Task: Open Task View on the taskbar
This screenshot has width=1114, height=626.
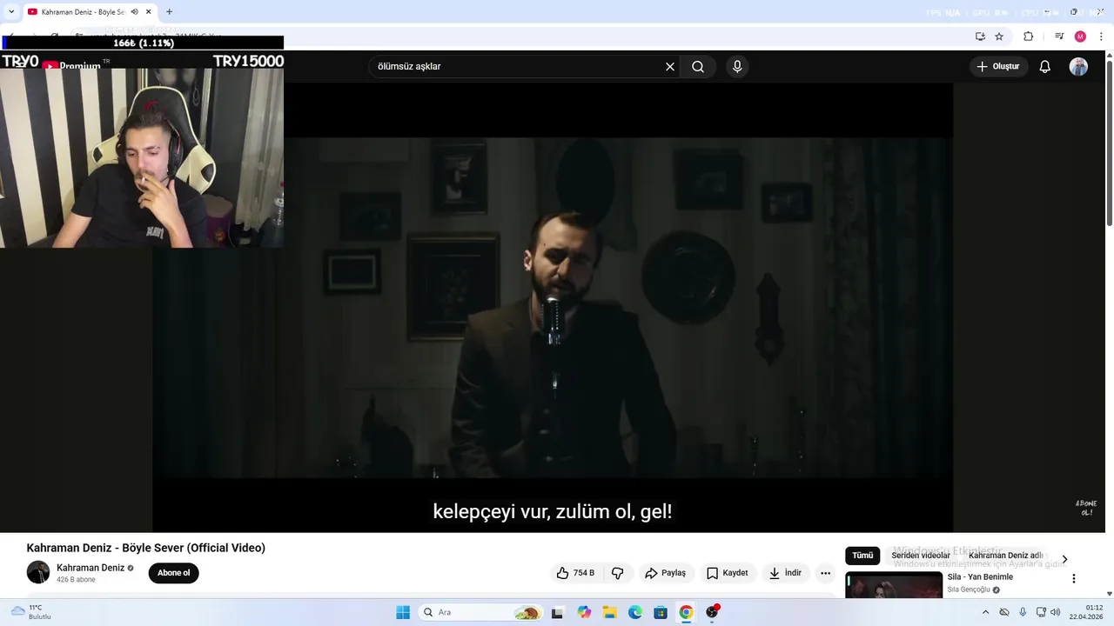Action: 557,612
